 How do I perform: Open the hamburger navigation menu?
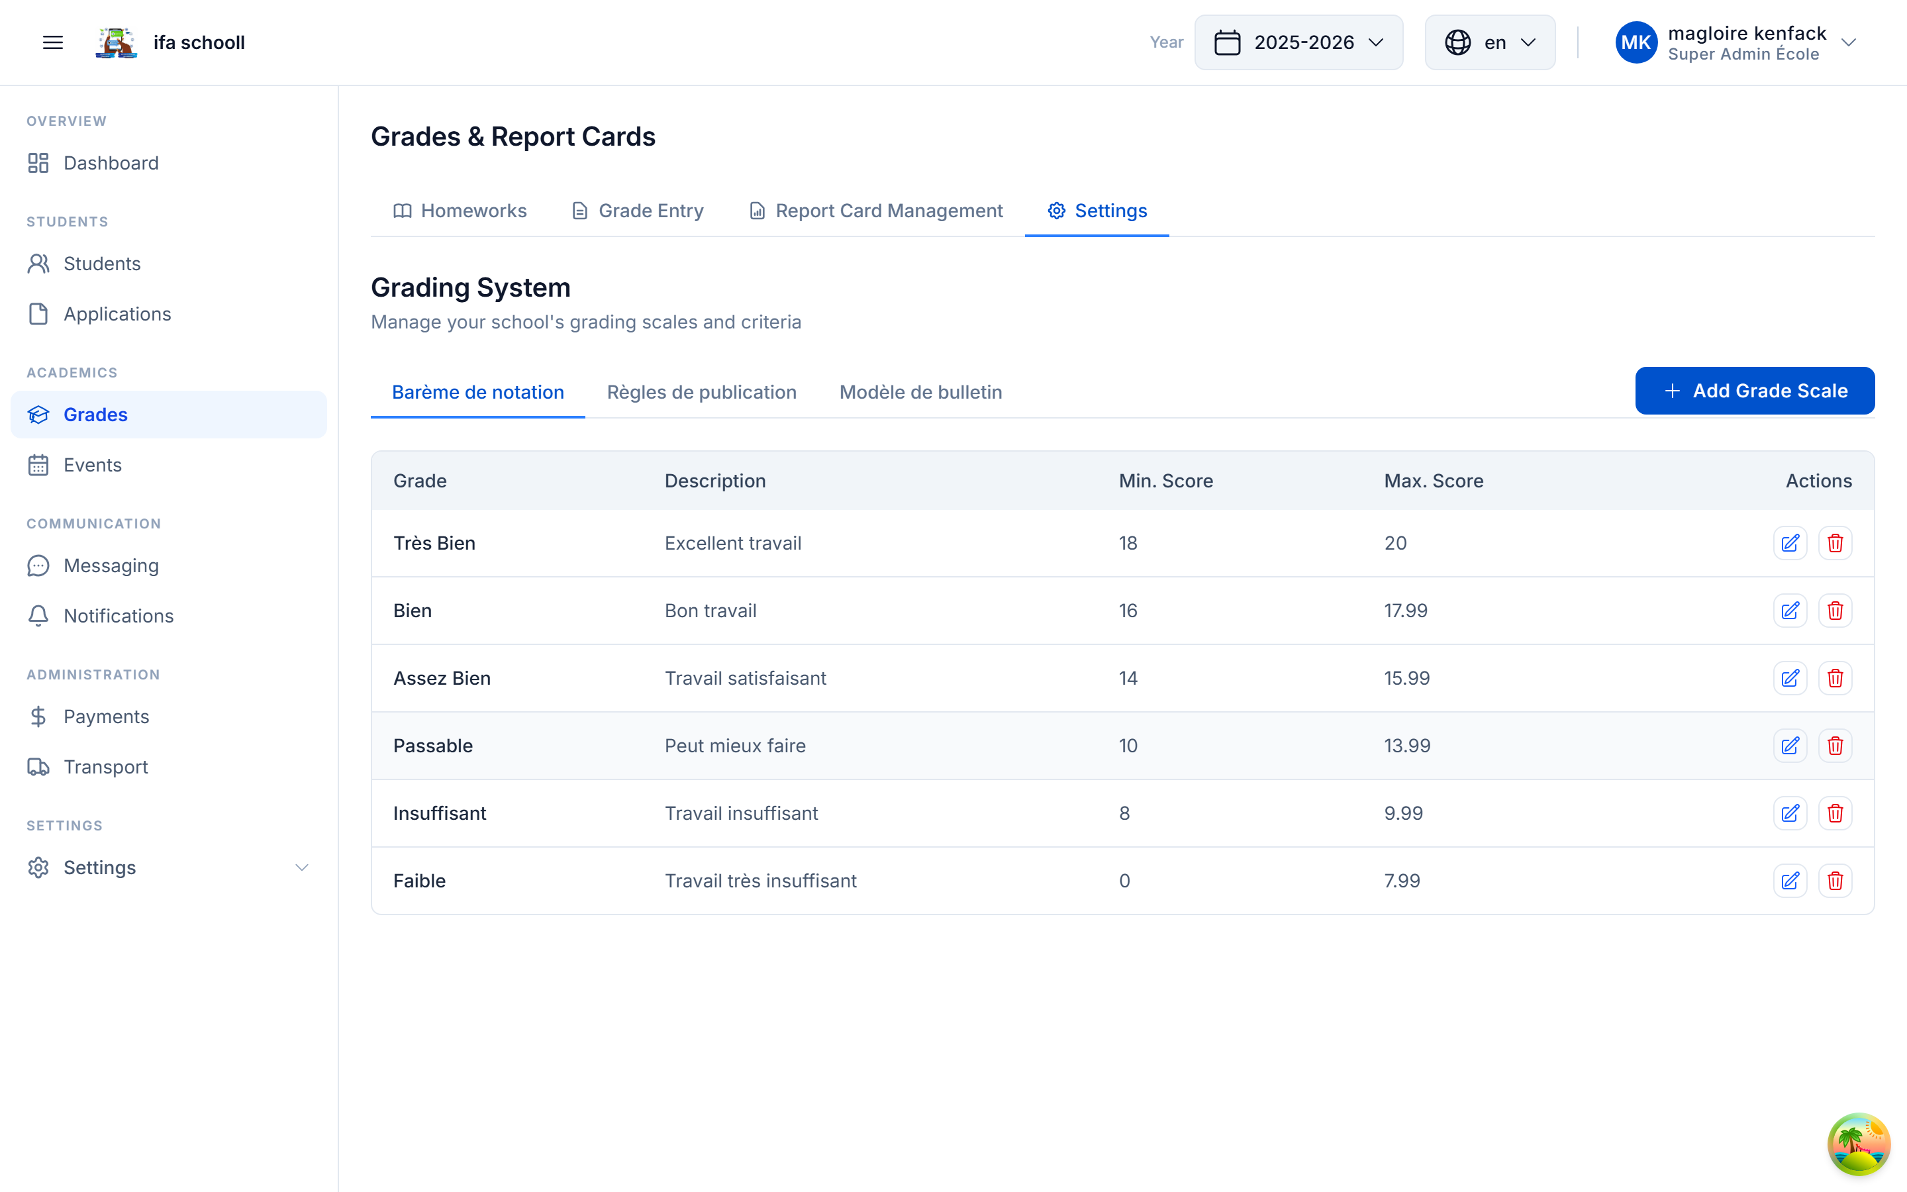(52, 42)
